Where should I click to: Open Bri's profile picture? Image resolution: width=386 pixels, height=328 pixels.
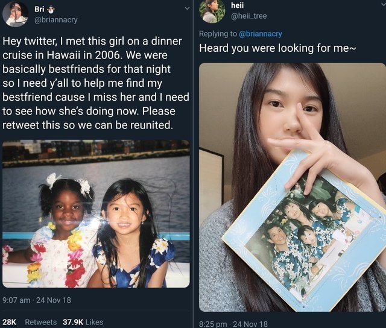tap(16, 14)
